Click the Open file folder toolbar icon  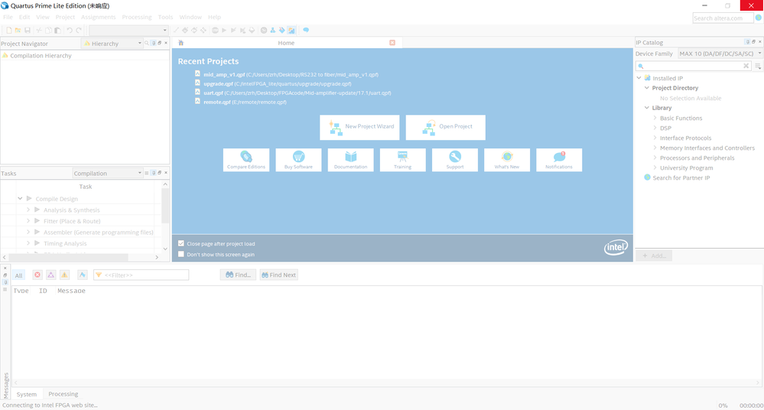[x=18, y=31]
